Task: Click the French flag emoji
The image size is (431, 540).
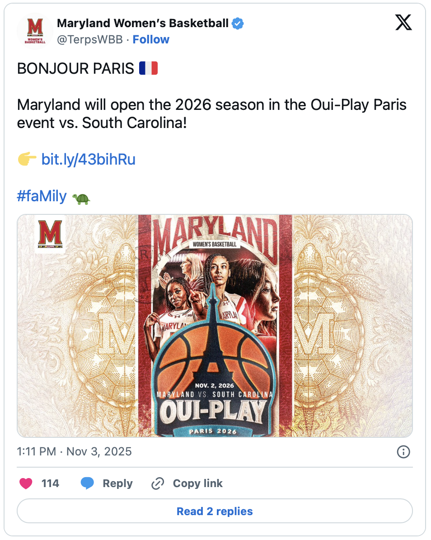Action: coord(148,69)
